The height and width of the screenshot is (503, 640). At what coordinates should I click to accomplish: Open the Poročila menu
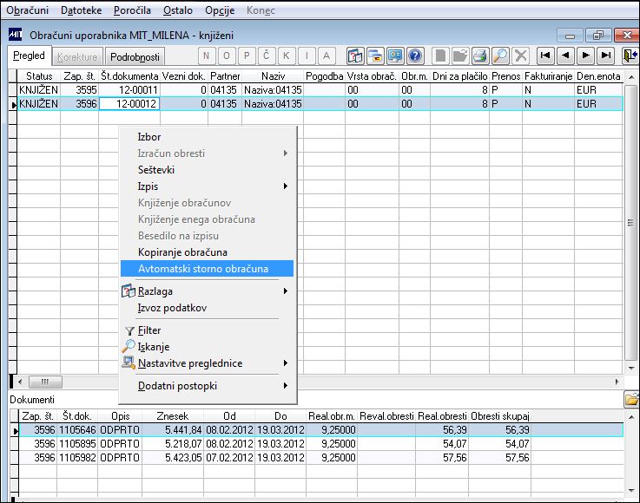(132, 10)
